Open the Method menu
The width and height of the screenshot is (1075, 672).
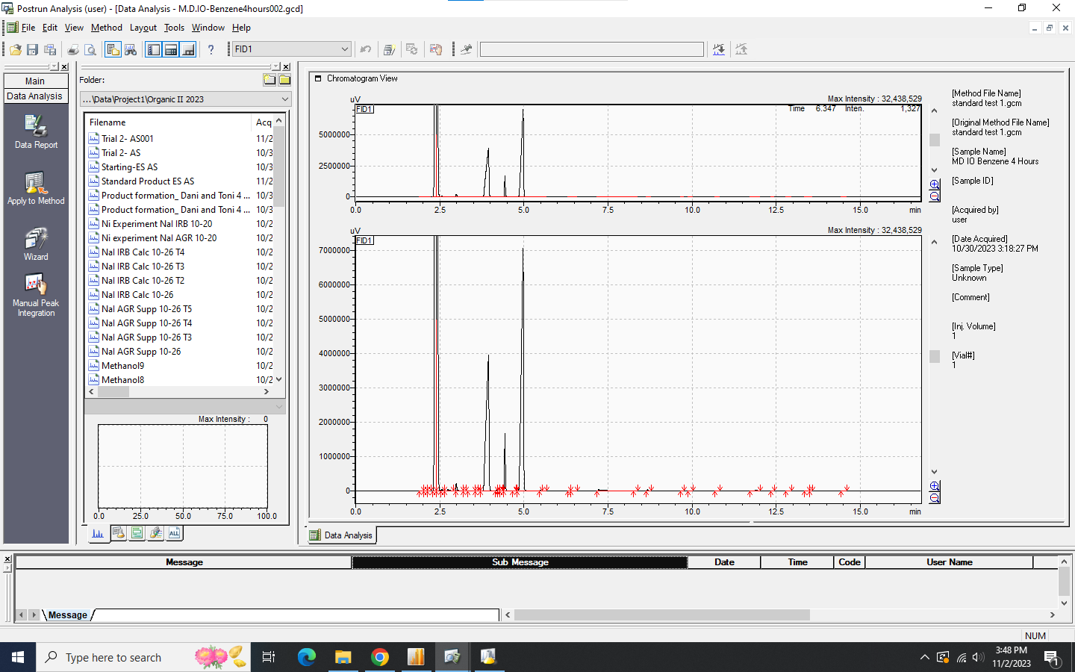[107, 28]
